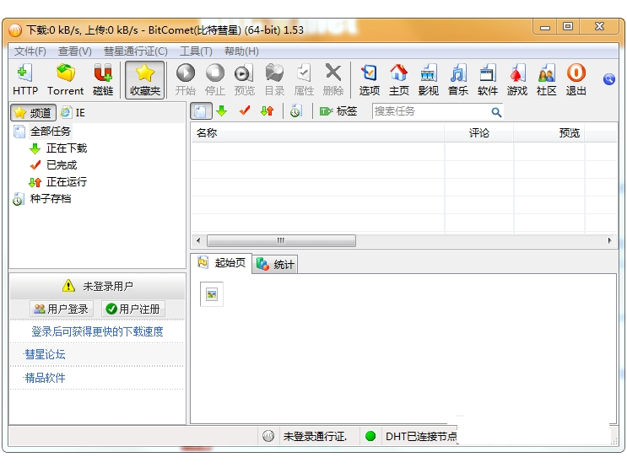The height and width of the screenshot is (468, 627).
Task: Click the broken image placeholder on start page
Action: tap(212, 294)
